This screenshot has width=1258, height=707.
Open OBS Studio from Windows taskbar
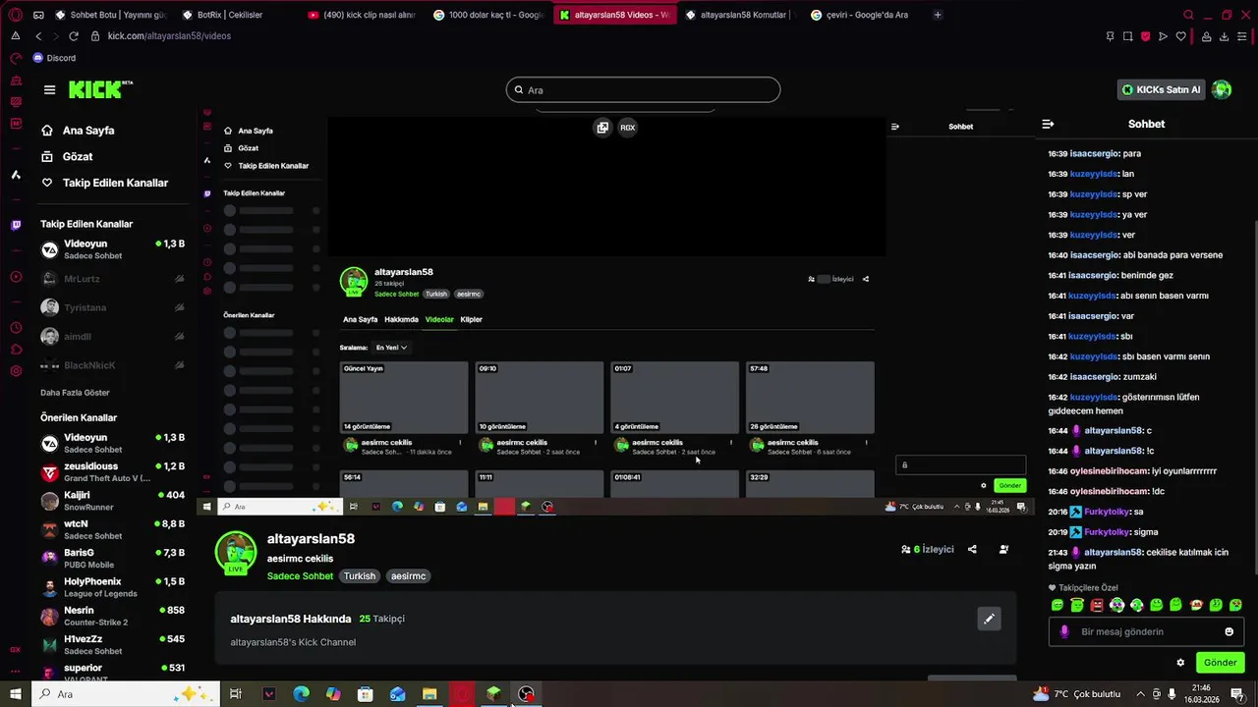pos(526,694)
